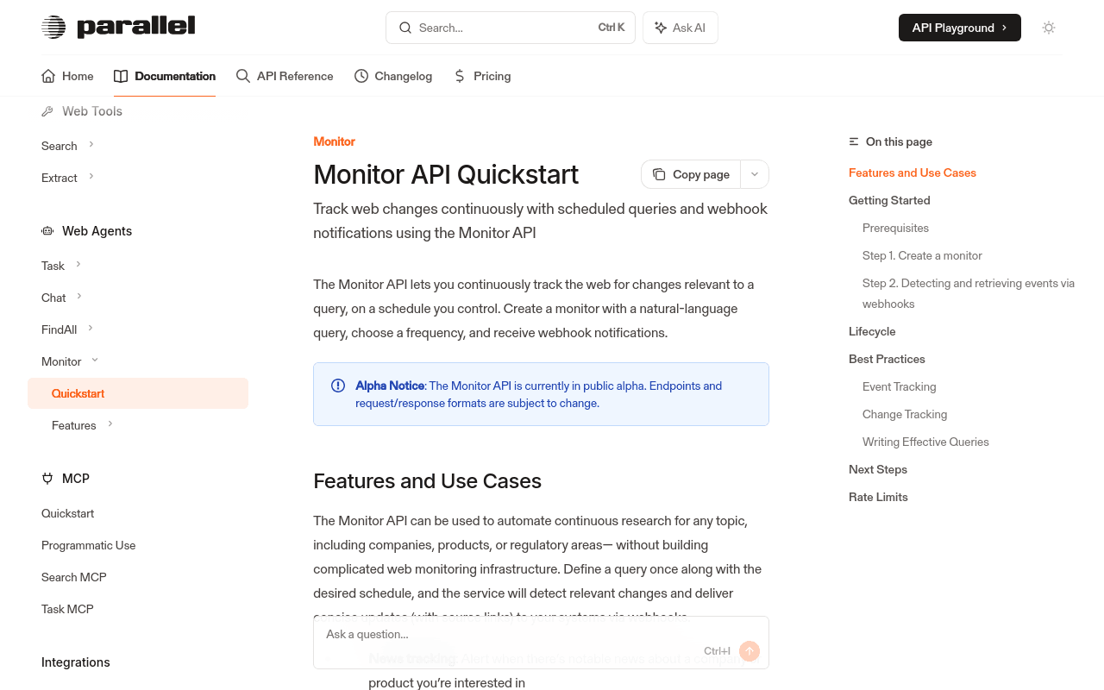Click the send arrow in question box

(750, 651)
